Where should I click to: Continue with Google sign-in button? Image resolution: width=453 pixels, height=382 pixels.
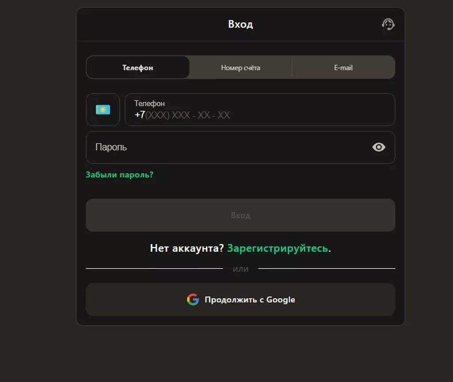[x=240, y=300]
